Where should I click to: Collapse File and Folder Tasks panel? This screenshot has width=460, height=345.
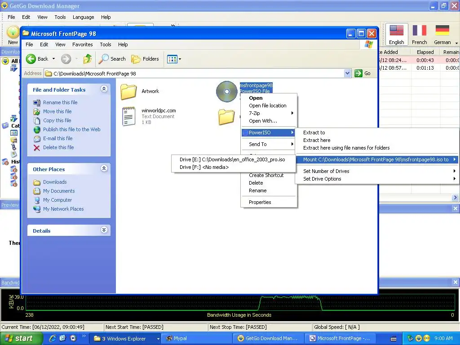point(104,89)
